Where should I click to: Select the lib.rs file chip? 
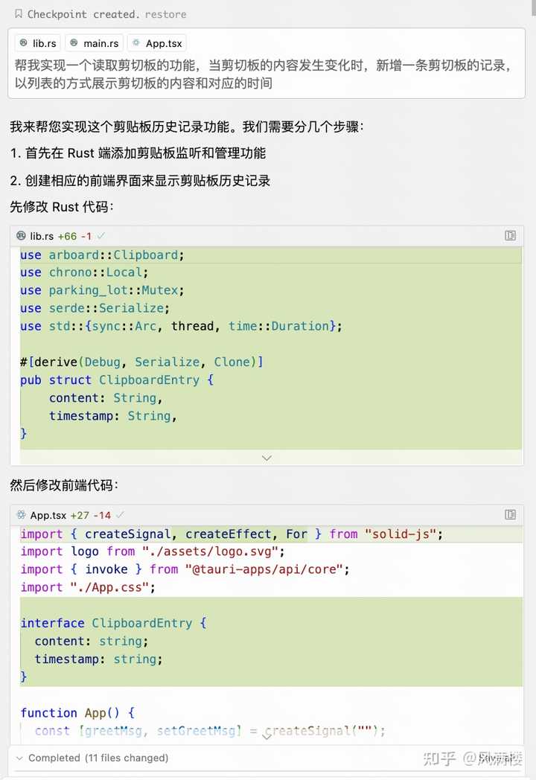point(36,42)
